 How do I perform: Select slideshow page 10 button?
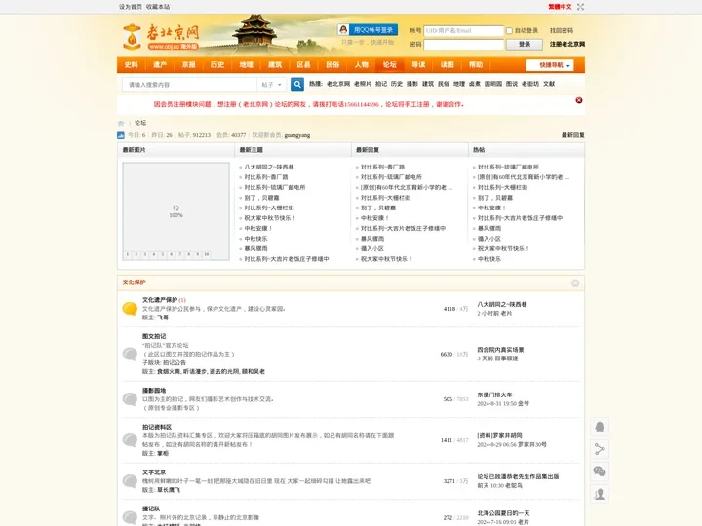pyautogui.click(x=207, y=254)
